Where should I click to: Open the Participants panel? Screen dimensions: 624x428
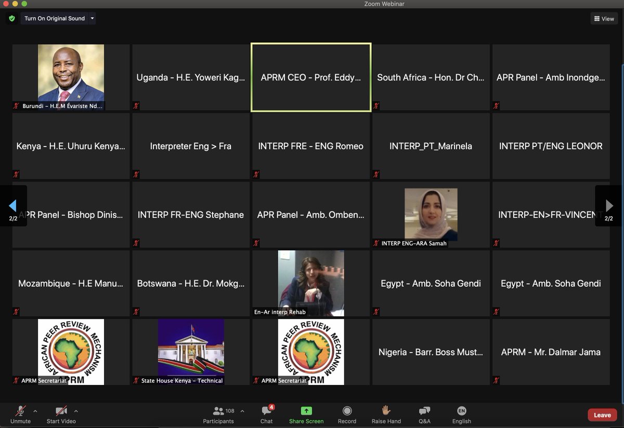218,414
